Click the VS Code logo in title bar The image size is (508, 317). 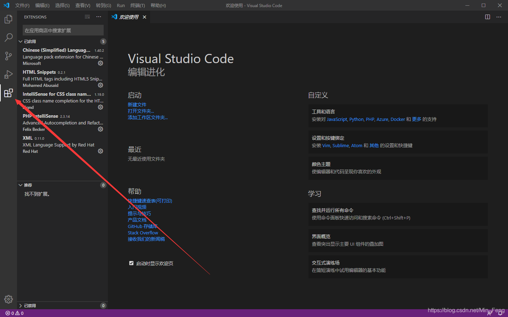6,5
